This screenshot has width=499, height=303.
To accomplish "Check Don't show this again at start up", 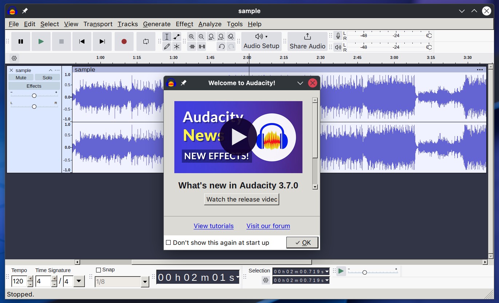I will coord(169,243).
